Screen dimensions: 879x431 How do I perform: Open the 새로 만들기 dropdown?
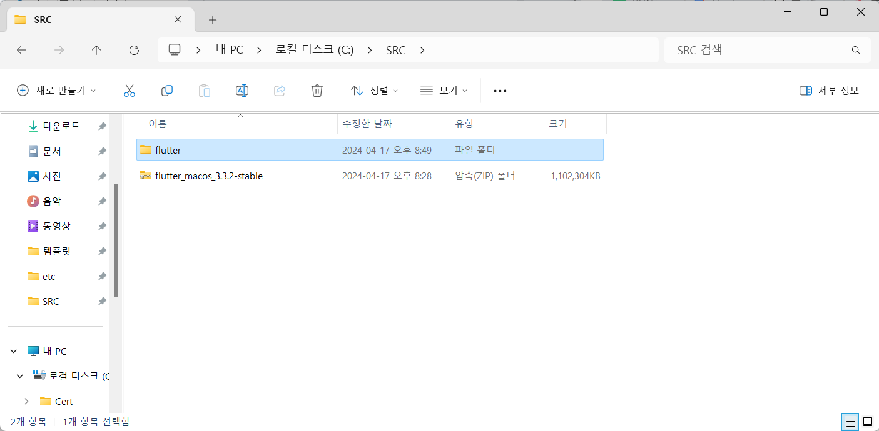[x=56, y=91]
